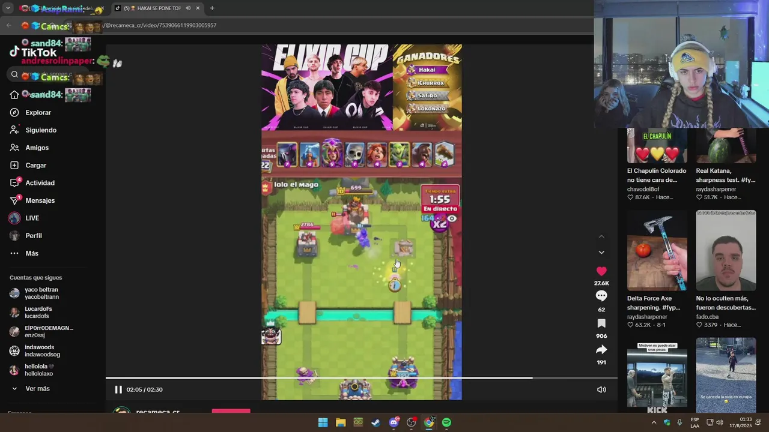Pause the TikTok video

[118, 389]
